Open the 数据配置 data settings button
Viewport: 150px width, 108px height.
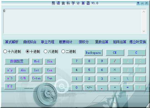pos(17,61)
